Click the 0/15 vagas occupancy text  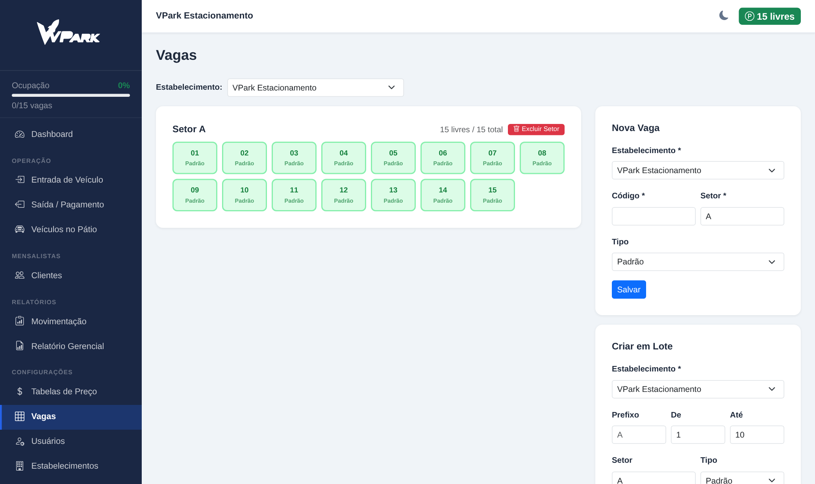[x=32, y=105]
